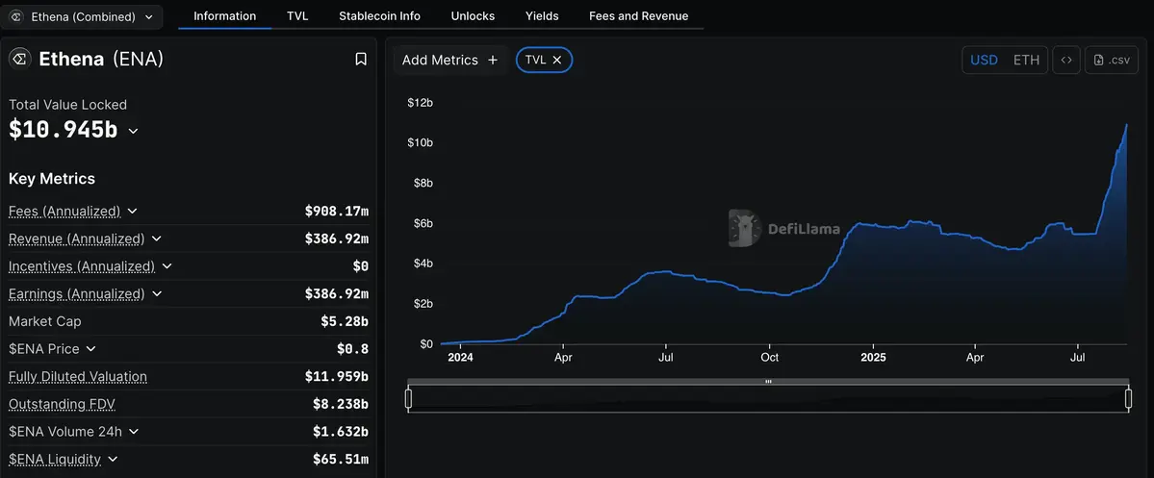
Task: Expand Total Value Locked breakdown chevron
Action: coord(133,131)
